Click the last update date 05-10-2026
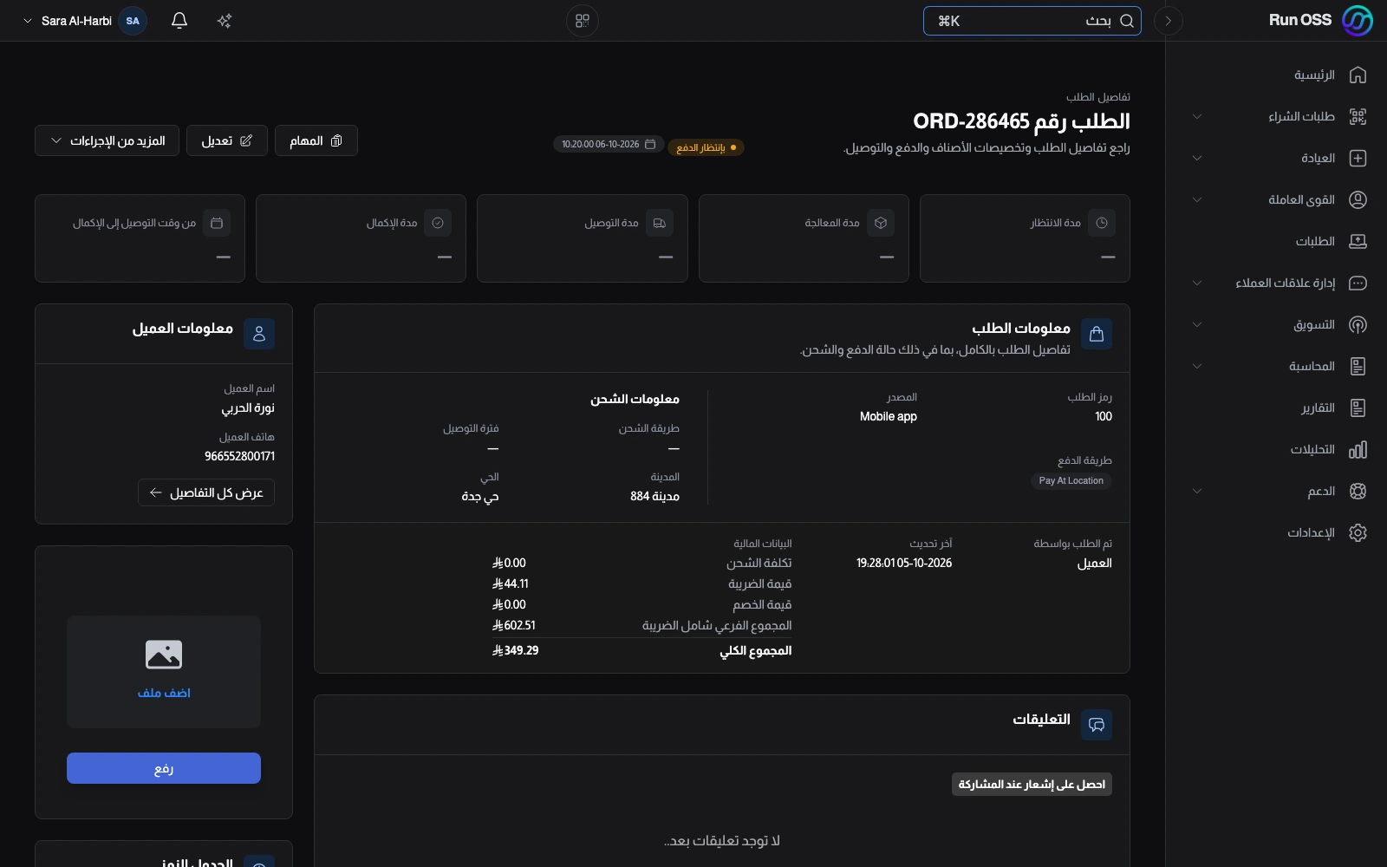Screen dimensions: 1387x867 (x=904, y=563)
